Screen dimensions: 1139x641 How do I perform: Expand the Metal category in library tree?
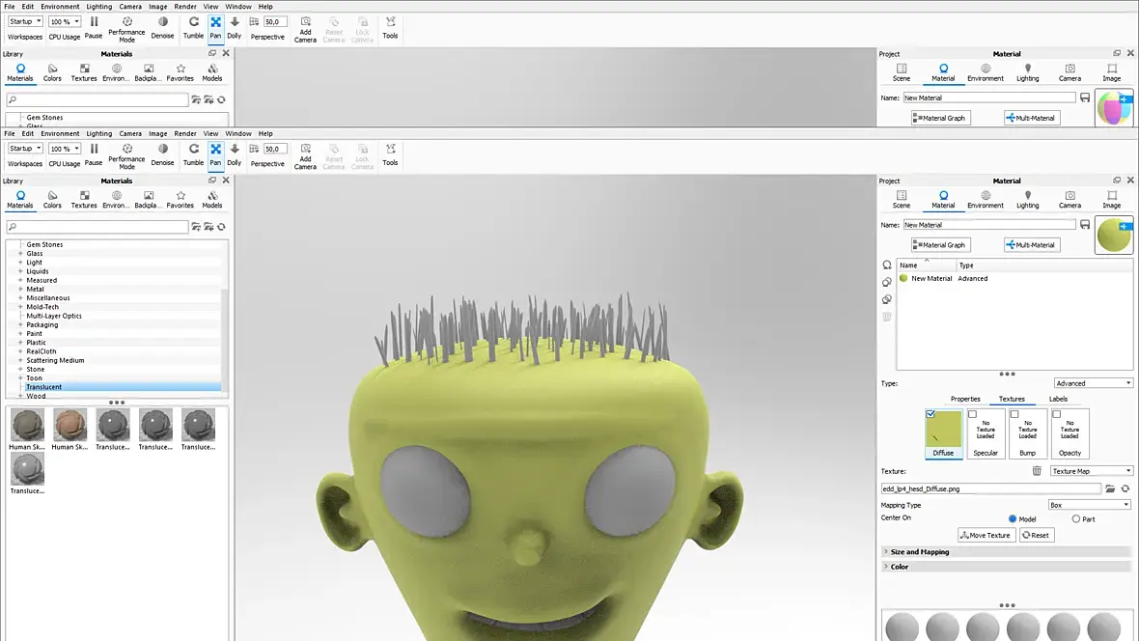point(20,290)
